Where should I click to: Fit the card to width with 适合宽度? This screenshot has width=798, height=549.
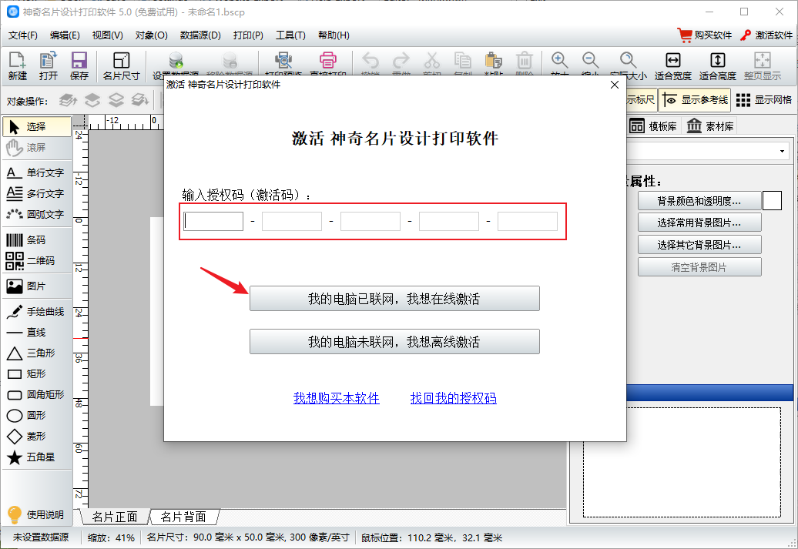[672, 65]
